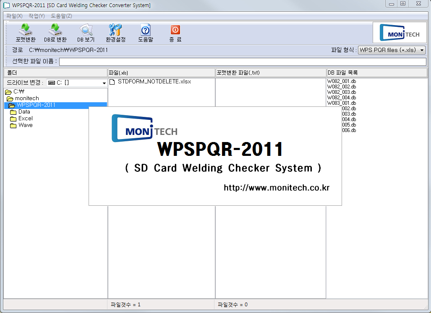The width and height of the screenshot is (431, 313).
Task: Click the path text C:₩monitech₩WPSPQR-2011
Action: pyautogui.click(x=68, y=50)
